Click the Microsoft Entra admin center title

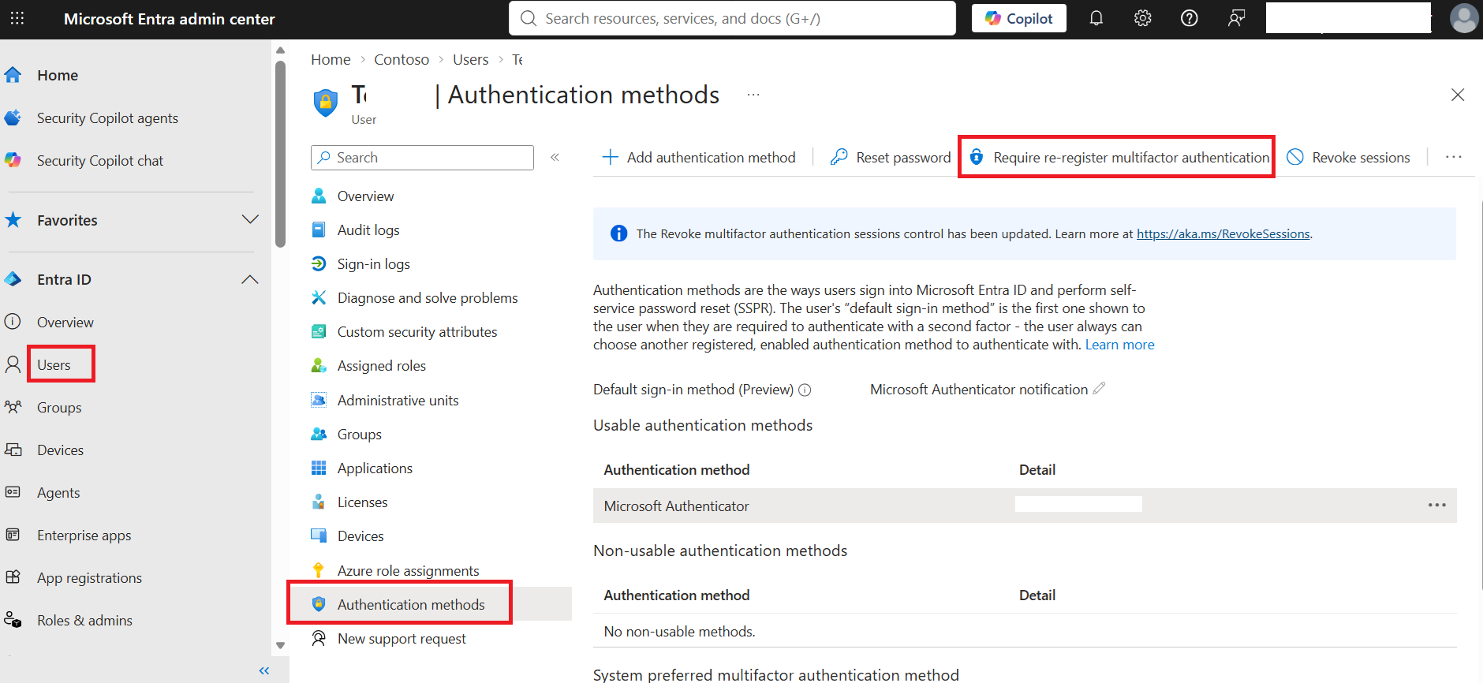[169, 18]
